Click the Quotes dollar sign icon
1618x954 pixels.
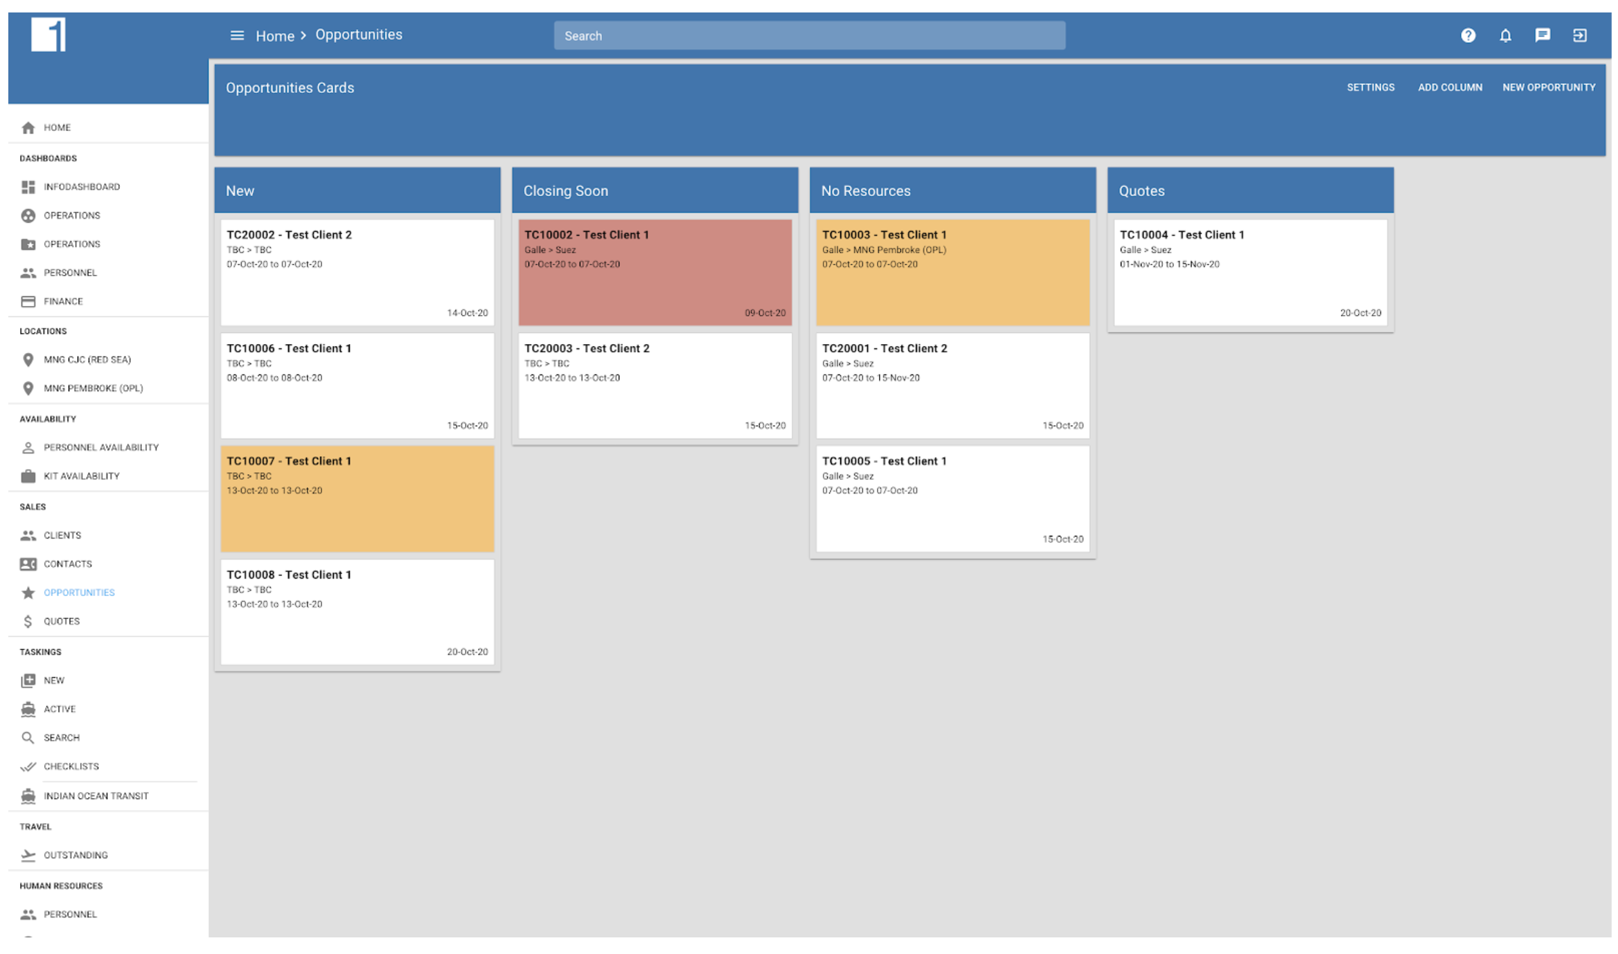pos(28,622)
